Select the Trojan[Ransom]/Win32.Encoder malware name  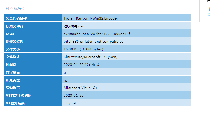point(91,18)
